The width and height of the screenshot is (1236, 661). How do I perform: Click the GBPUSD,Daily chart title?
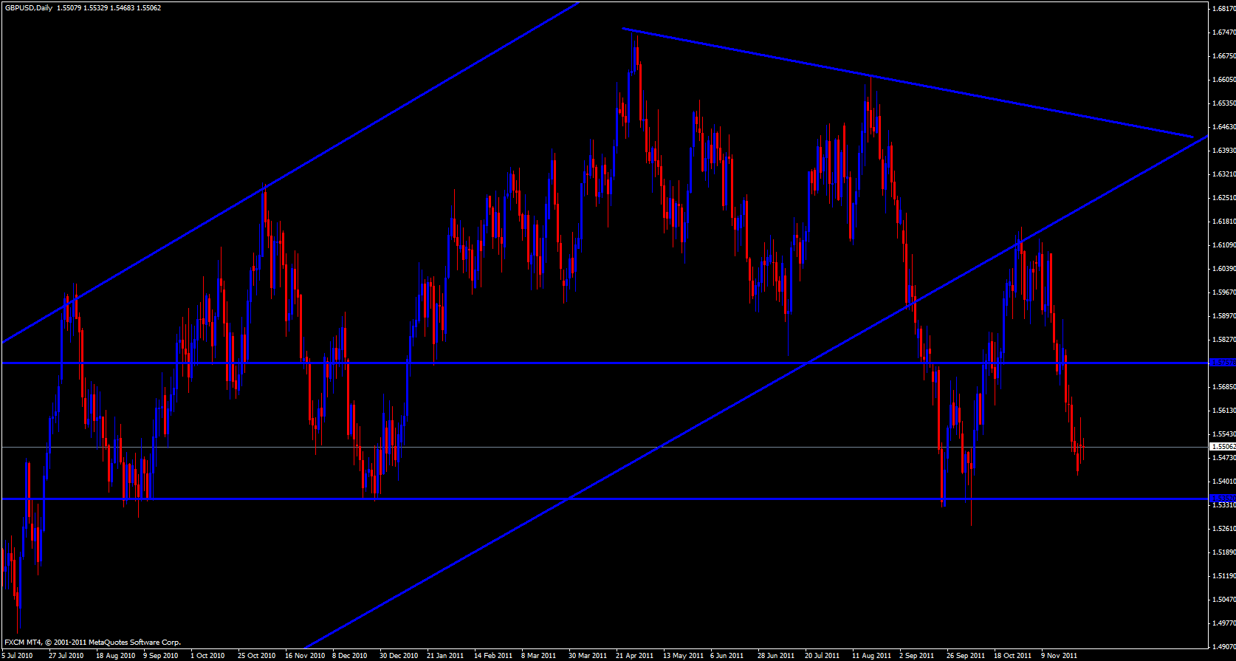[27, 8]
